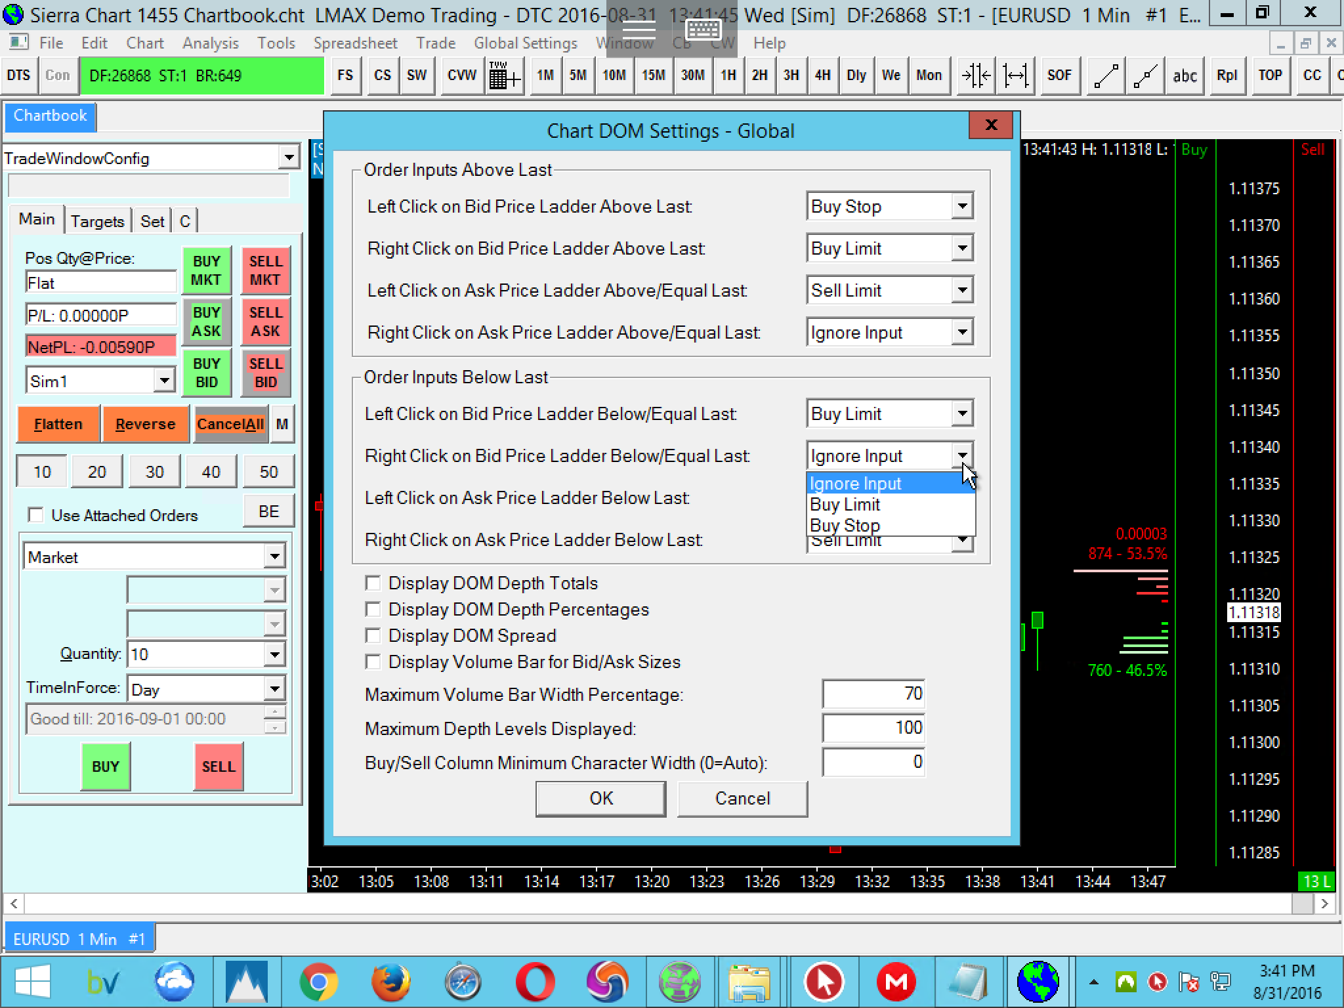1344x1008 pixels.
Task: Click the Trade Window toolbar icon
Action: coord(505,76)
